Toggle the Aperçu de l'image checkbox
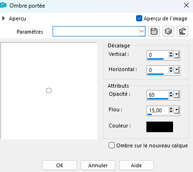The image size is (193, 172). click(139, 18)
